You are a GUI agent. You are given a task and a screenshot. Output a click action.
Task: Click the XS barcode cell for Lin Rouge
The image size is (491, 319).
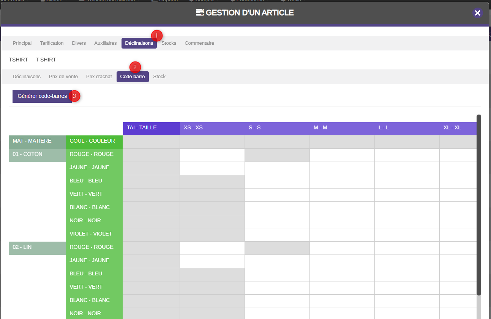coord(212,248)
